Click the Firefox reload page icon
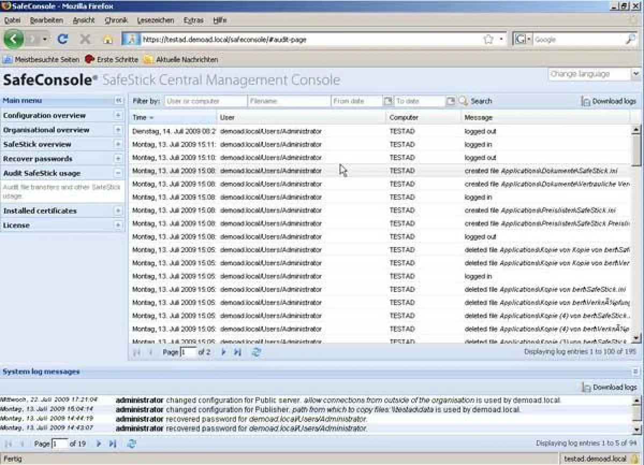Image resolution: width=644 pixels, height=465 pixels. tap(63, 39)
